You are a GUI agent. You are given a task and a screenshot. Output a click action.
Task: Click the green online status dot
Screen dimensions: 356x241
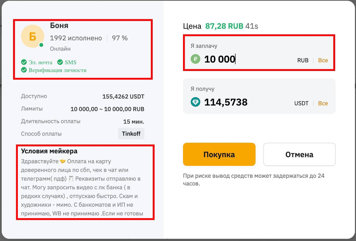click(x=41, y=45)
